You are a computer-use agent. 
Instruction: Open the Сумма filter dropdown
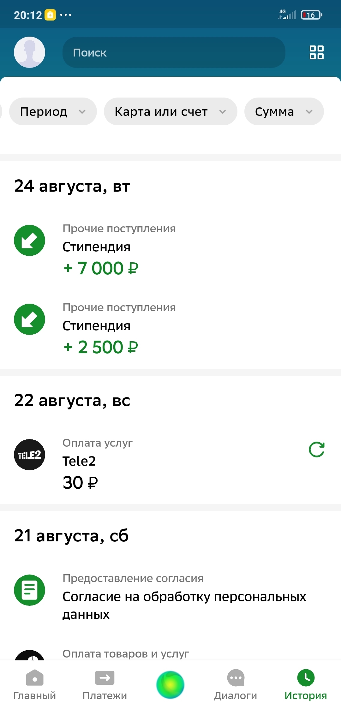pos(284,111)
